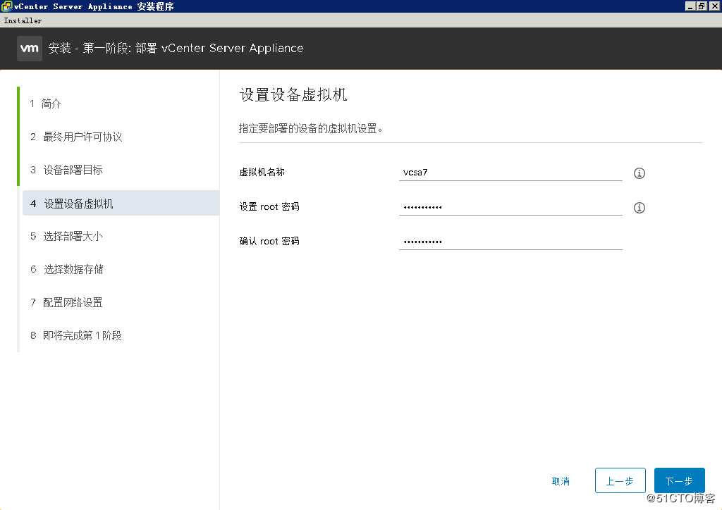
Task: Click the vm logo in header
Action: 30,49
